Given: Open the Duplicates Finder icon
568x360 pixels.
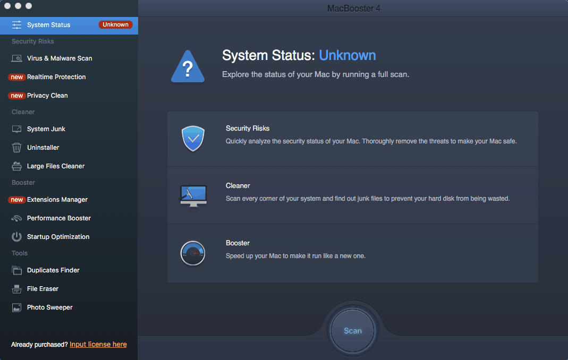Looking at the screenshot, I should 16,270.
